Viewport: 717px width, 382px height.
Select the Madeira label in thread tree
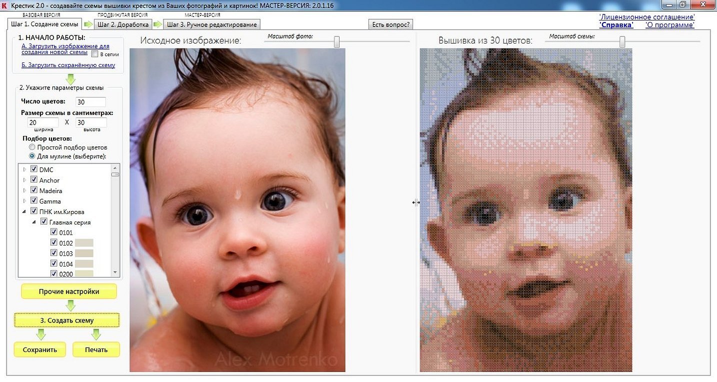click(50, 190)
